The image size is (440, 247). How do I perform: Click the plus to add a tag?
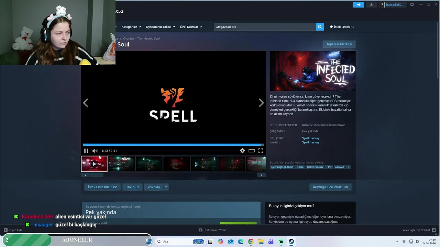[x=348, y=167]
